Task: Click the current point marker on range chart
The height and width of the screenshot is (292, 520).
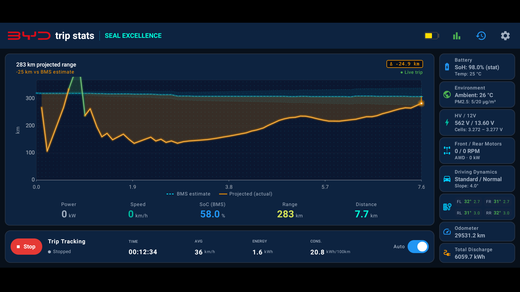Action: [421, 103]
